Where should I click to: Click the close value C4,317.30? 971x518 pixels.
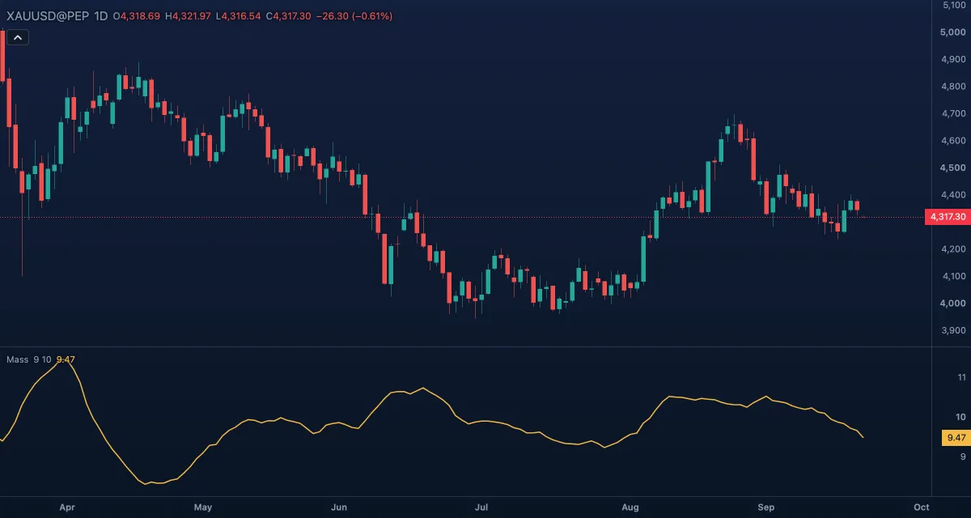(288, 16)
